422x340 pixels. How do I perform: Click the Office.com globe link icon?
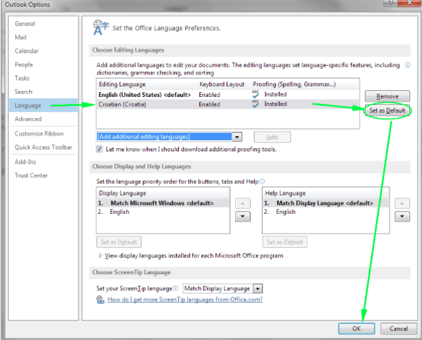[x=100, y=299]
